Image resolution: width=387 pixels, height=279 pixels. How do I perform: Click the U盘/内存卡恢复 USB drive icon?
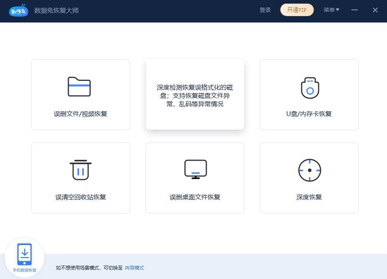[309, 88]
